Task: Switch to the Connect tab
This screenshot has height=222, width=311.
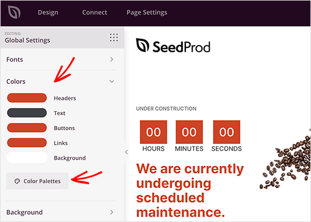Action: tap(95, 12)
